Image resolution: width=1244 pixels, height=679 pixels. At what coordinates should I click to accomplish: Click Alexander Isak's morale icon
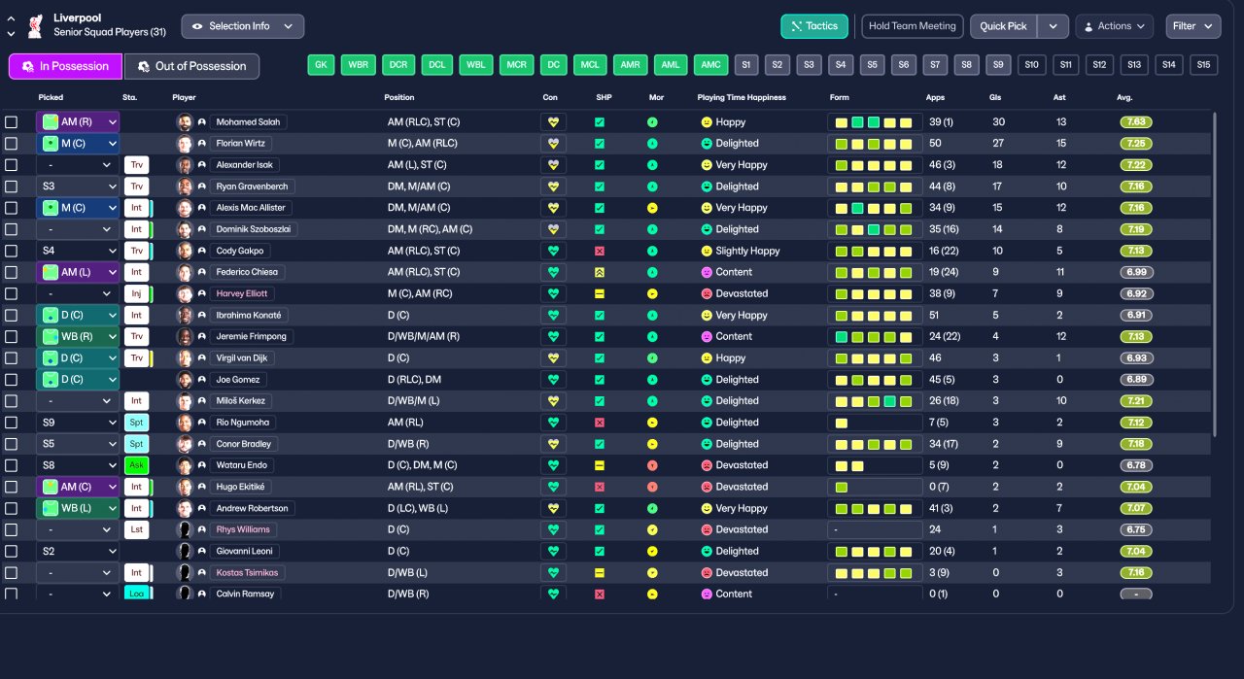point(653,165)
